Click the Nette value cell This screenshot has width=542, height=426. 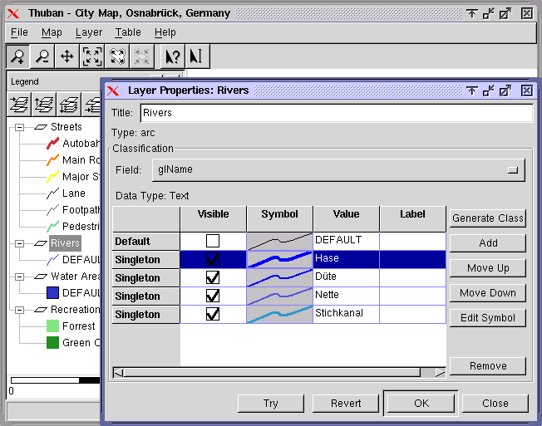click(346, 296)
